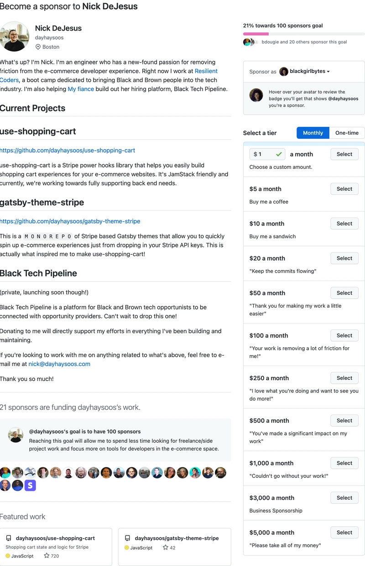Click the purple Stripe sponsor avatar
The image size is (365, 566).
click(x=30, y=485)
